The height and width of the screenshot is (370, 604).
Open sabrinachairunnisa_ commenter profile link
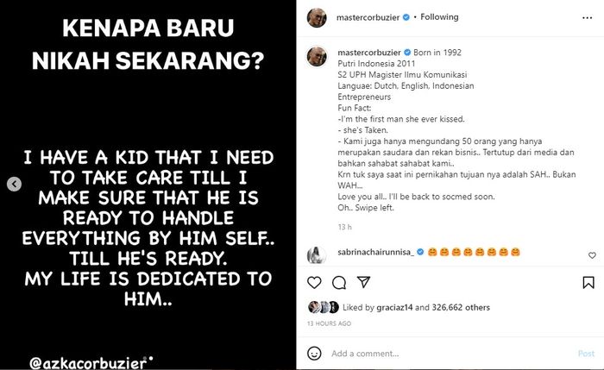pos(376,252)
